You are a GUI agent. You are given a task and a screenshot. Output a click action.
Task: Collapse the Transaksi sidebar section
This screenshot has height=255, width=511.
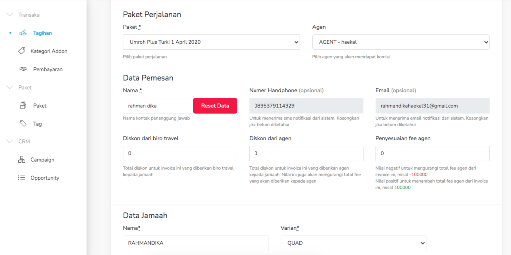click(9, 15)
